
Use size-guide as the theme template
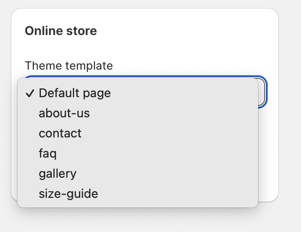[68, 193]
